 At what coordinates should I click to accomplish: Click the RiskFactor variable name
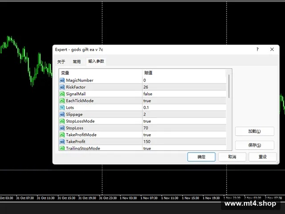(76, 87)
